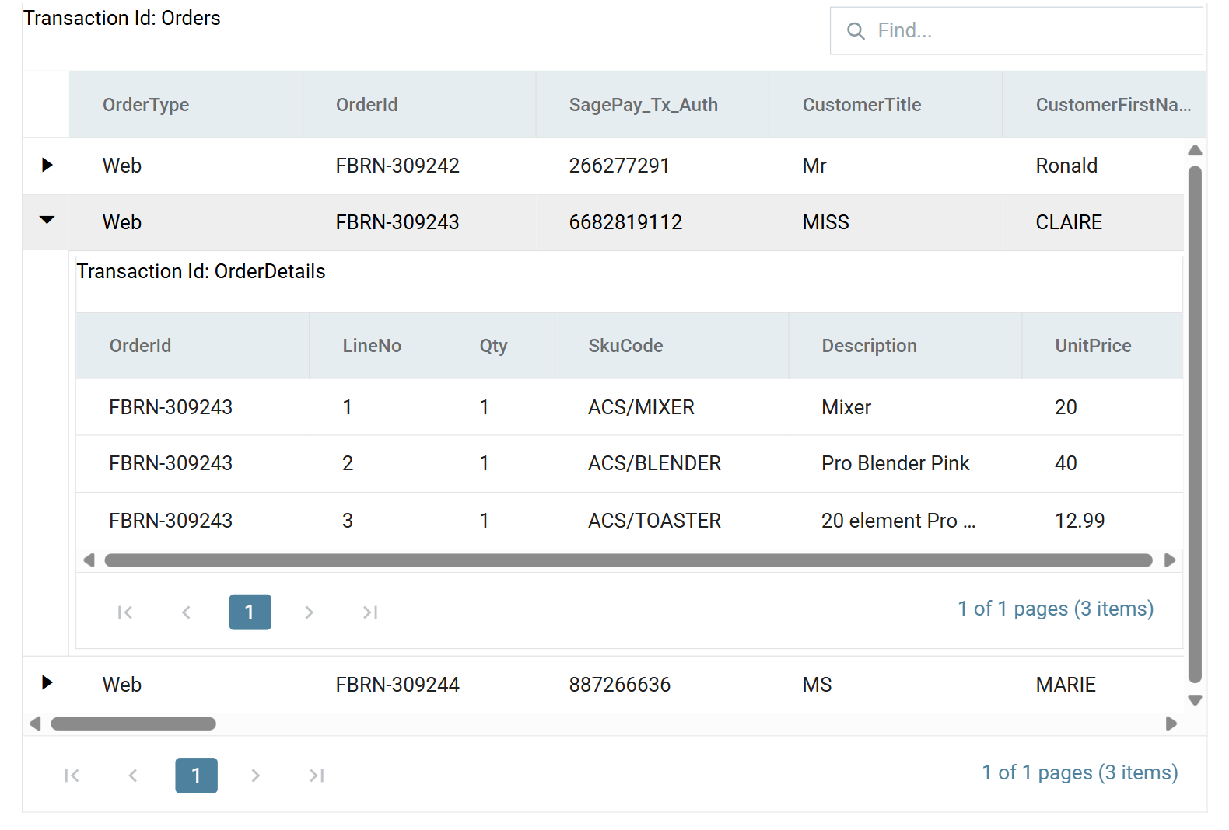Click the search magnifier icon in Find box

(856, 31)
